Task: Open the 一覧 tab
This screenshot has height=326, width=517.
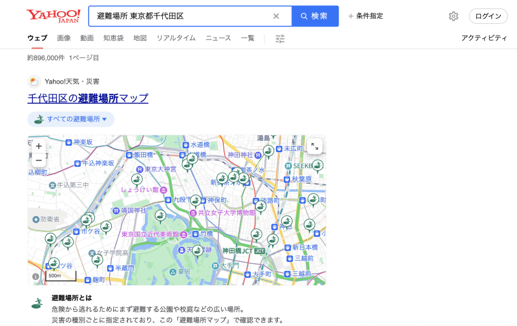Action: coord(248,38)
